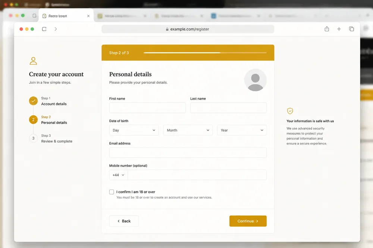Select the active register tab

(66, 16)
